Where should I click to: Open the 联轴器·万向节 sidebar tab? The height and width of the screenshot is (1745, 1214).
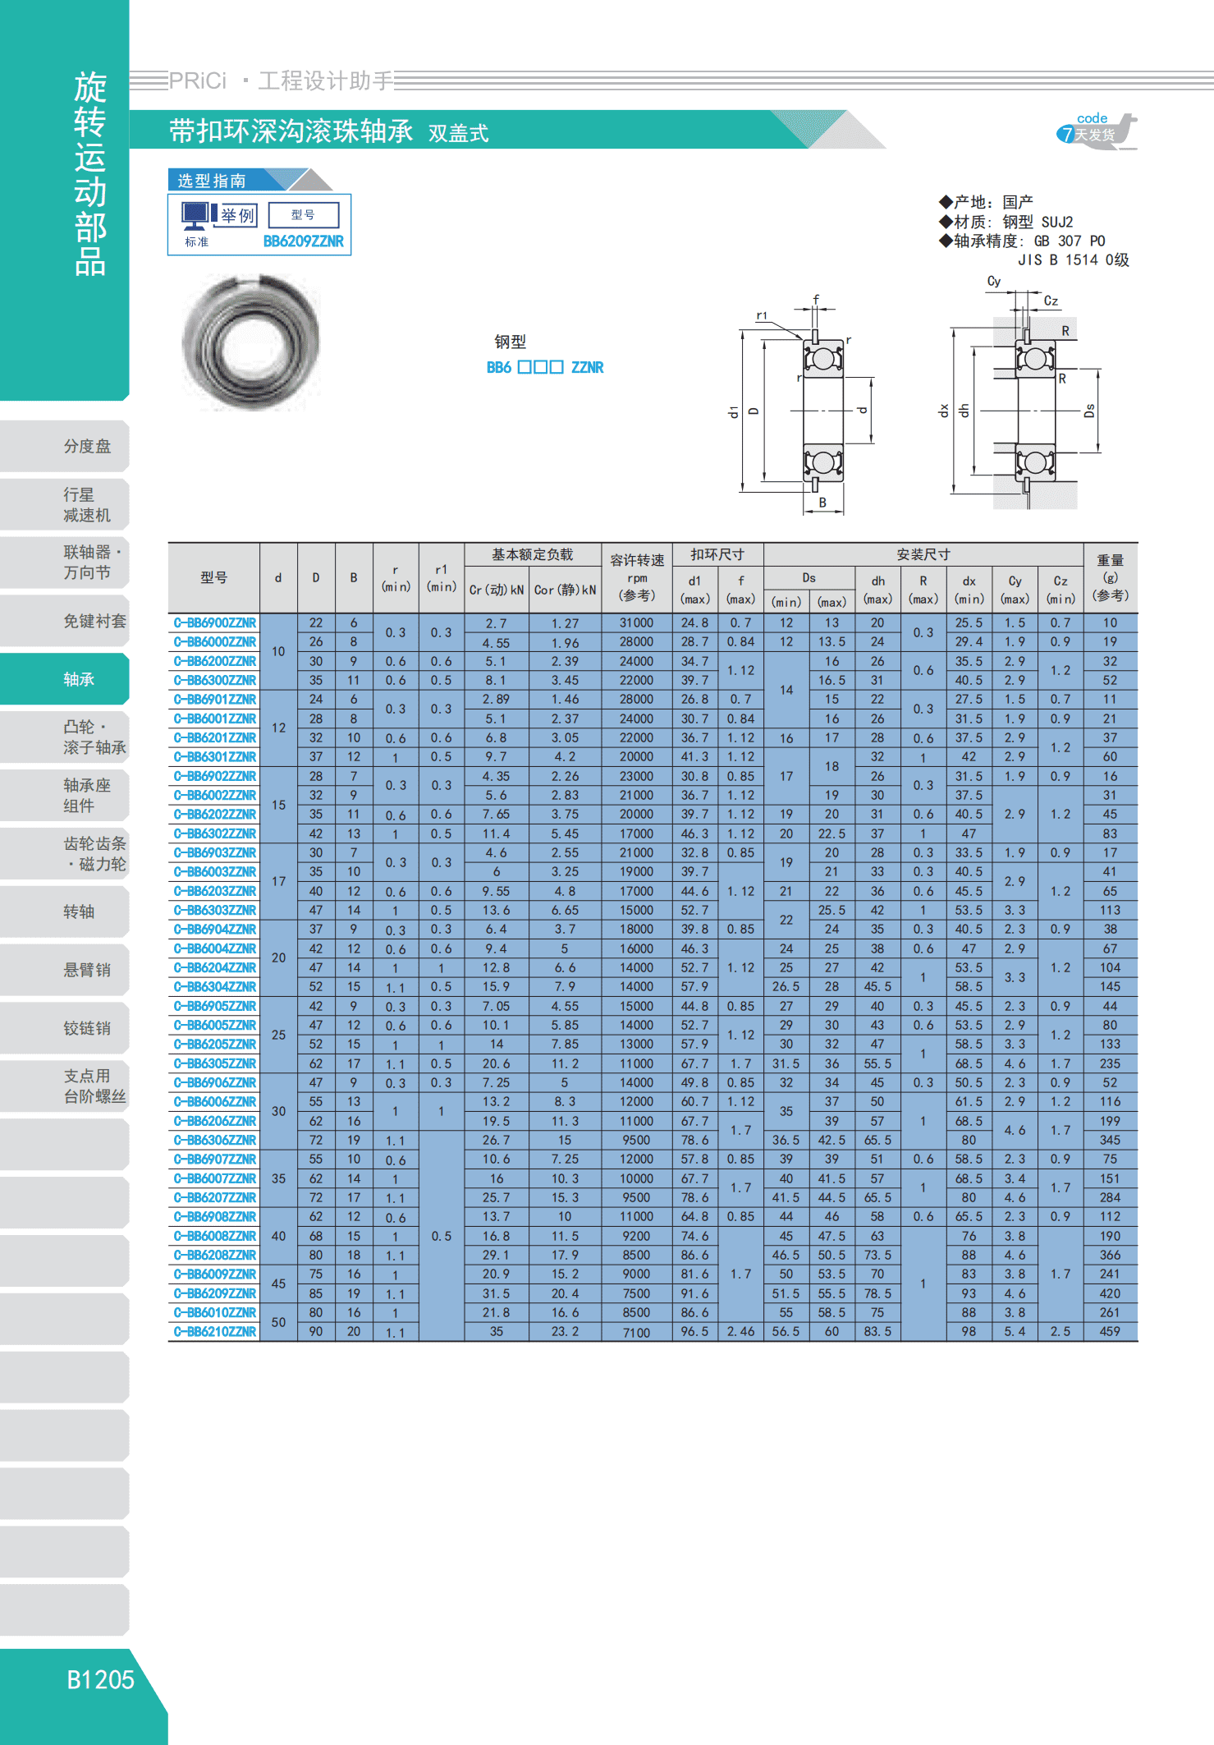[65, 563]
